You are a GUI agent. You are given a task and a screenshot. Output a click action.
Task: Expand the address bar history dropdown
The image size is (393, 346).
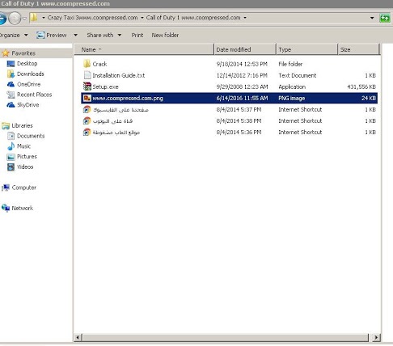[x=372, y=18]
